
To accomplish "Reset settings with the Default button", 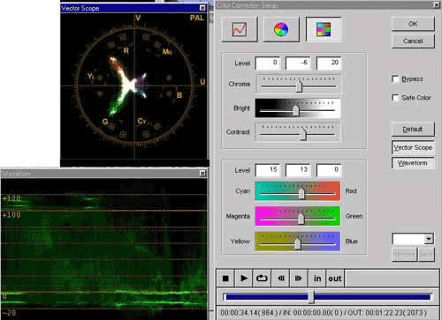I will click(x=413, y=129).
